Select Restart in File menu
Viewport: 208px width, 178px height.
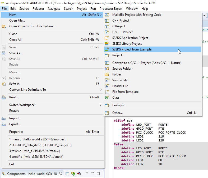(52, 111)
